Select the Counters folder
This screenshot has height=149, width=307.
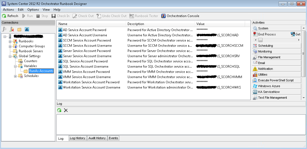[x=31, y=61]
